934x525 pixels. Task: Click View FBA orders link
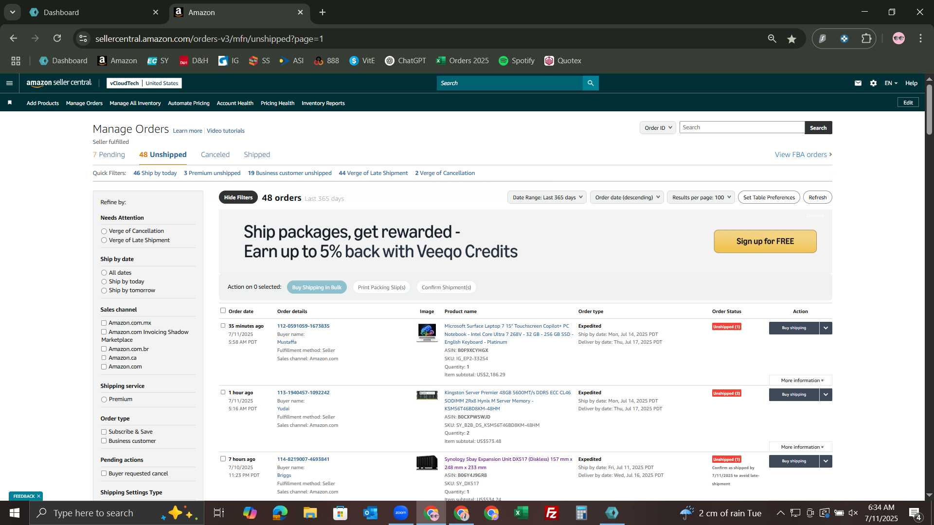click(803, 155)
